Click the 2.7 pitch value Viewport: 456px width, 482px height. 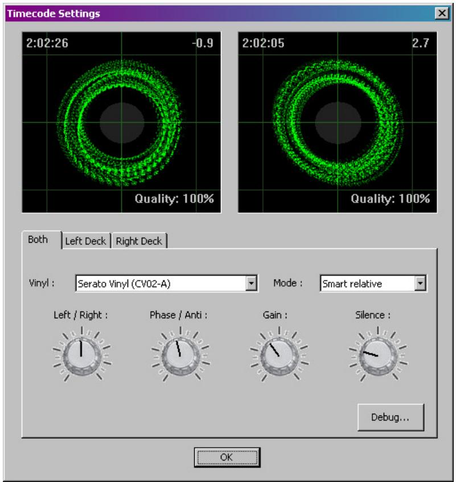click(x=421, y=43)
